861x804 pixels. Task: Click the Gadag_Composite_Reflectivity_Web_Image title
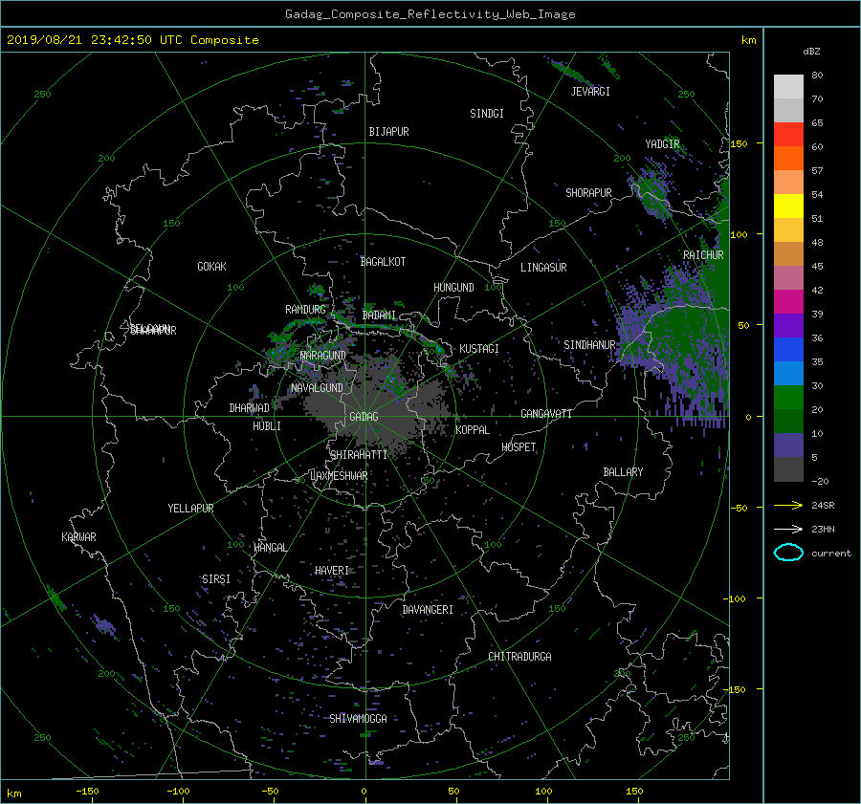(x=430, y=14)
